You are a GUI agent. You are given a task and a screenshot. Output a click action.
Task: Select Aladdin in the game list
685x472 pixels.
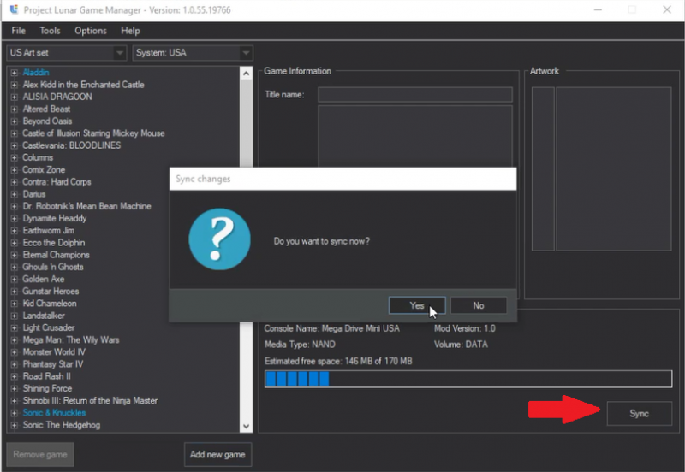pyautogui.click(x=36, y=73)
